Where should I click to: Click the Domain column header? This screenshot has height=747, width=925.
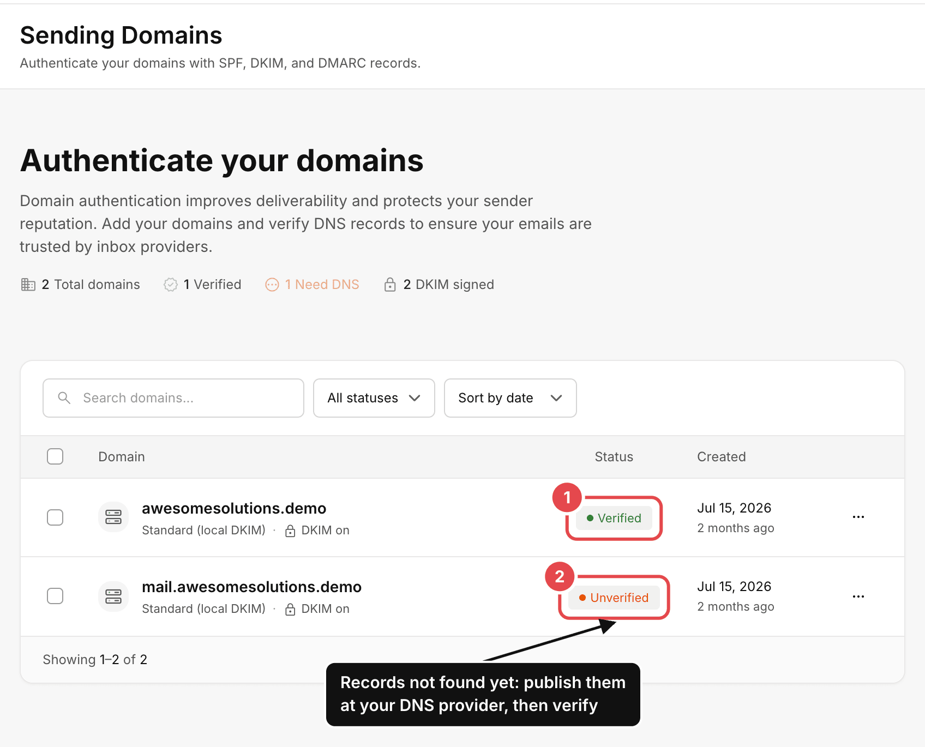tap(122, 457)
